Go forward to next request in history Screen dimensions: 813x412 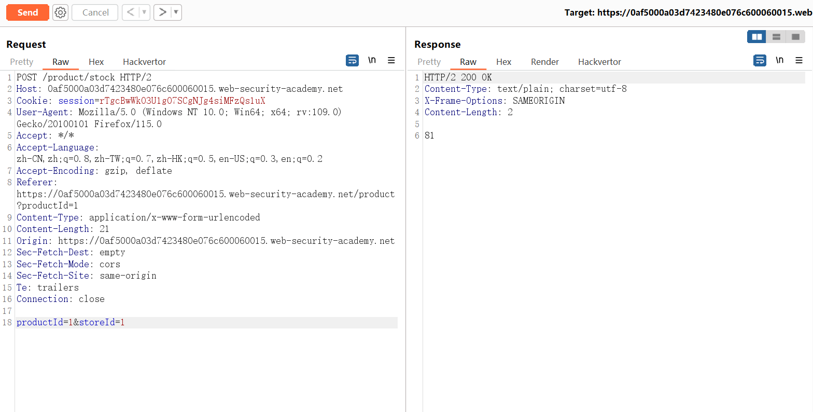[x=163, y=12]
